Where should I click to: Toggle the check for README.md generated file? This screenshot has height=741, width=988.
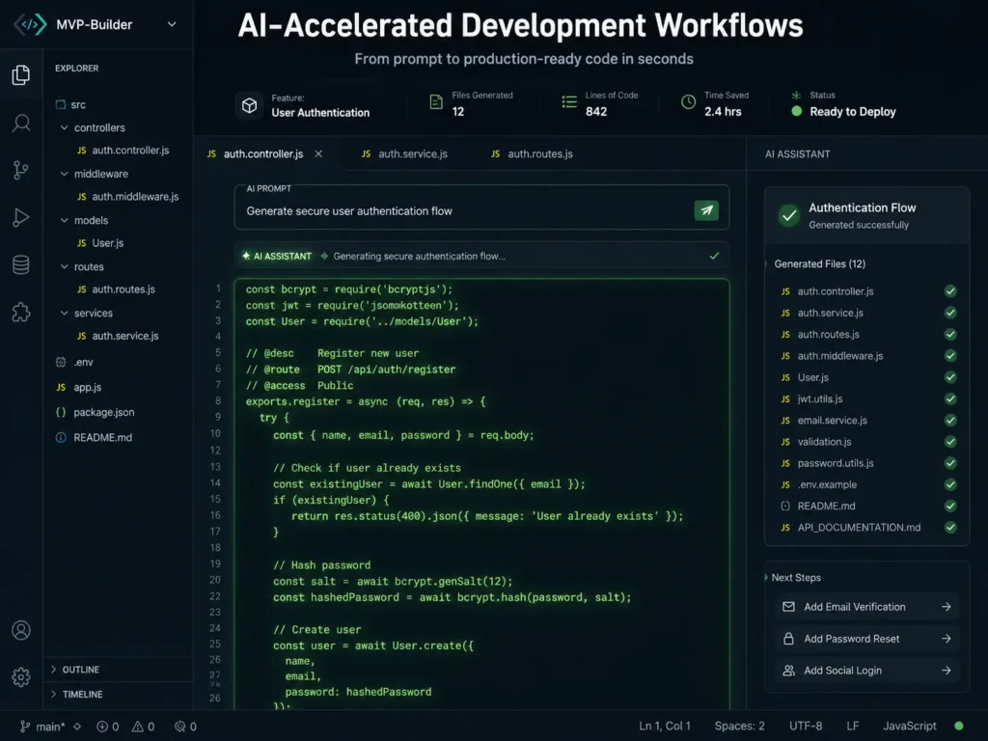click(950, 506)
